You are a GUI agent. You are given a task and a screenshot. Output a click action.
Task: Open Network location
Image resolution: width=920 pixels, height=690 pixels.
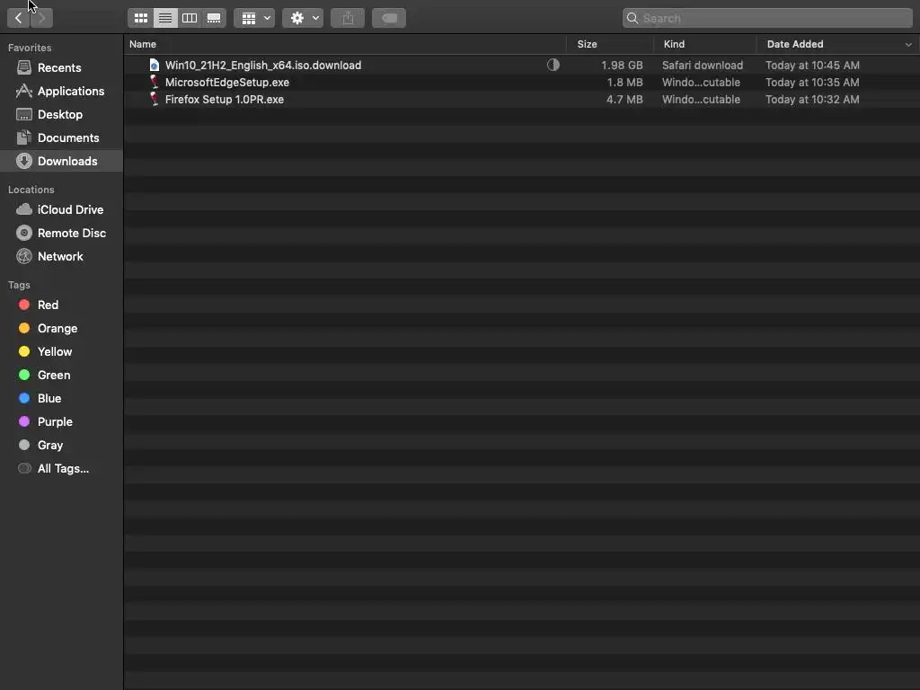(62, 256)
